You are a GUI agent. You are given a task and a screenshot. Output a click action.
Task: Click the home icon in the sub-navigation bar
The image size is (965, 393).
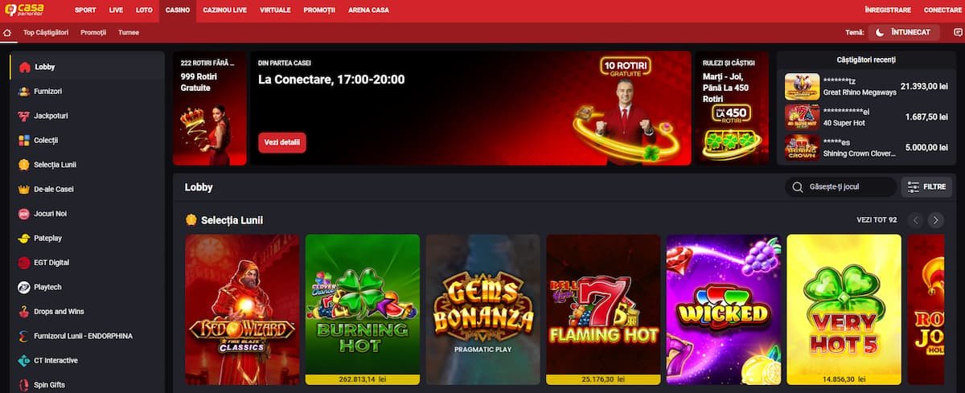(7, 33)
